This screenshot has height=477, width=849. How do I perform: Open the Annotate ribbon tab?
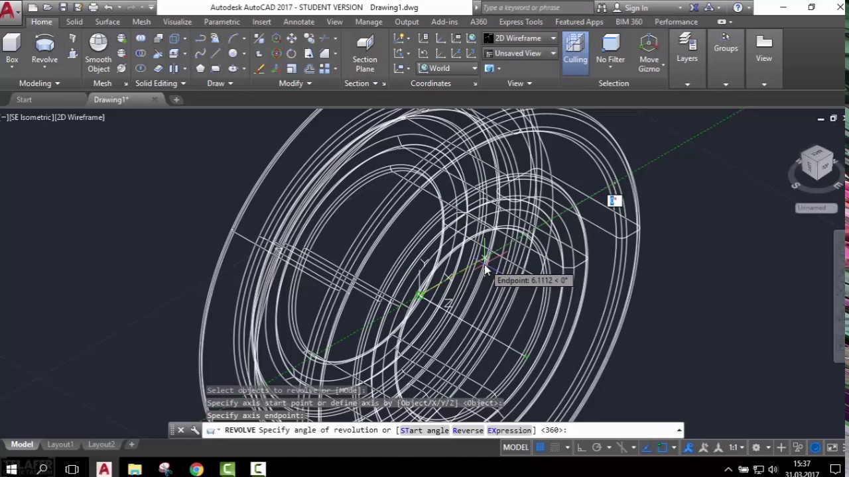pos(298,22)
